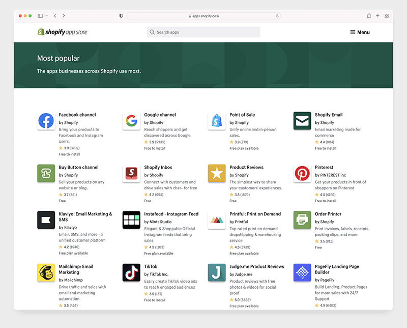Click 'by PINTEREST inc' developer text

click(x=330, y=175)
